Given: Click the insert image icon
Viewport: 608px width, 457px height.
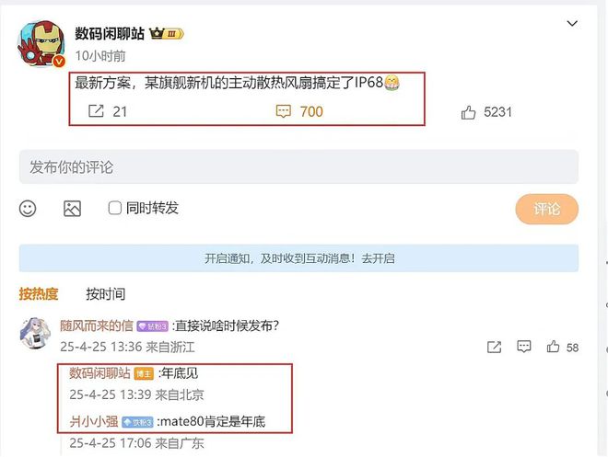Looking at the screenshot, I should pos(73,209).
